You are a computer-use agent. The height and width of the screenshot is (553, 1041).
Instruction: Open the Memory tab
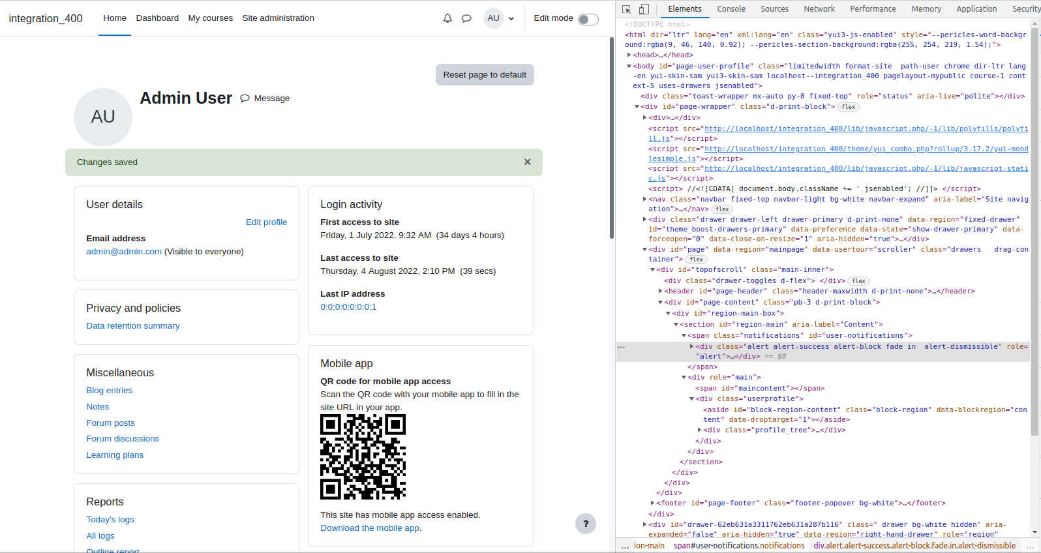(x=926, y=9)
